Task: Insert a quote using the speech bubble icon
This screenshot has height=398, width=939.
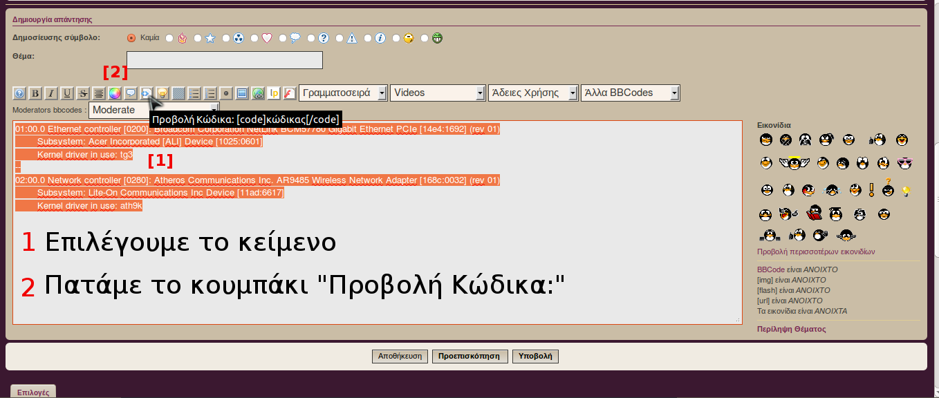Action: point(131,93)
